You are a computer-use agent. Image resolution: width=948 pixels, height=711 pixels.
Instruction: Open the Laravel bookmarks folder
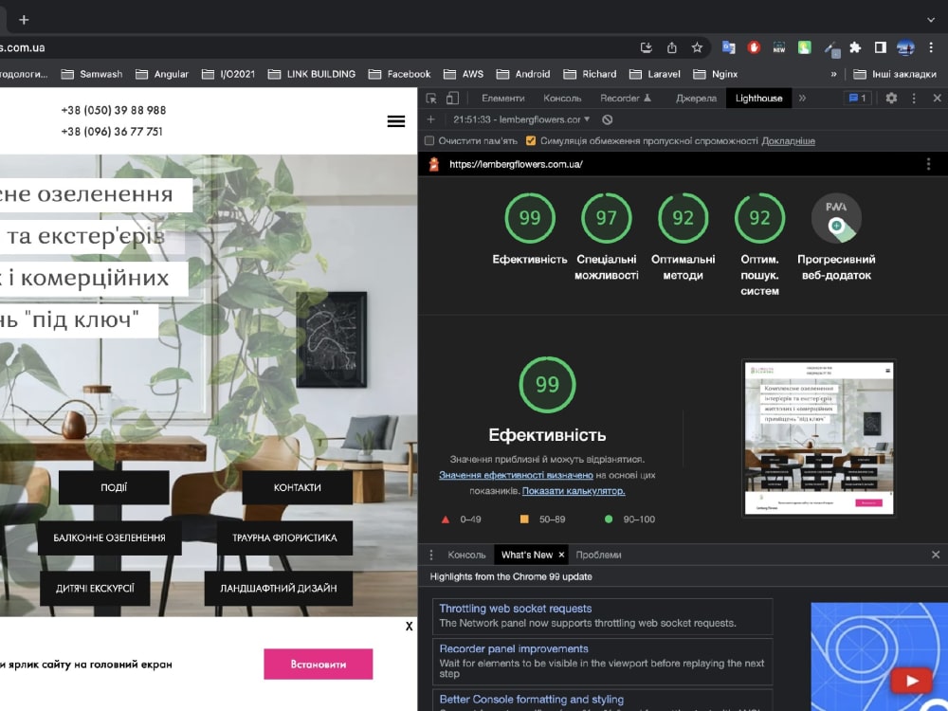pyautogui.click(x=655, y=74)
